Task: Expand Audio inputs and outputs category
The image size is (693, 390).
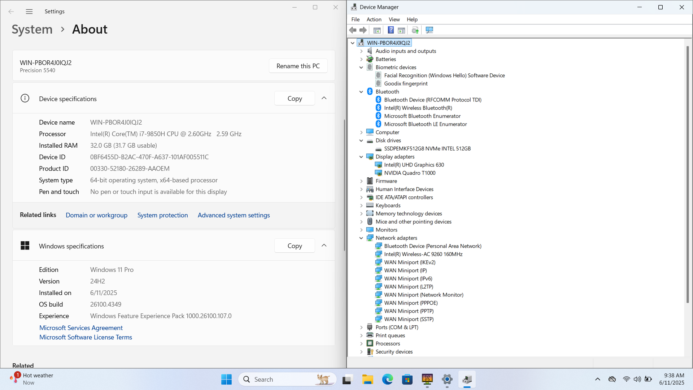Action: click(361, 51)
